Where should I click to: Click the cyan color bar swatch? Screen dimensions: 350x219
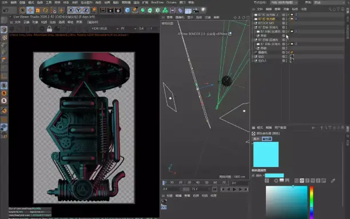(274, 176)
